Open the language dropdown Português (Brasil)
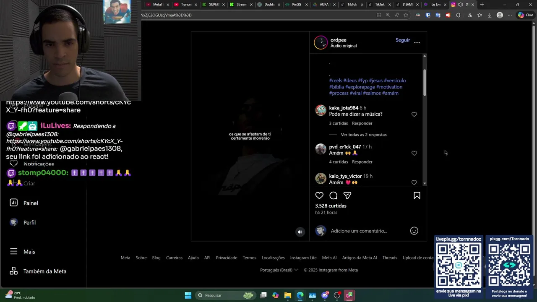 [x=279, y=270]
